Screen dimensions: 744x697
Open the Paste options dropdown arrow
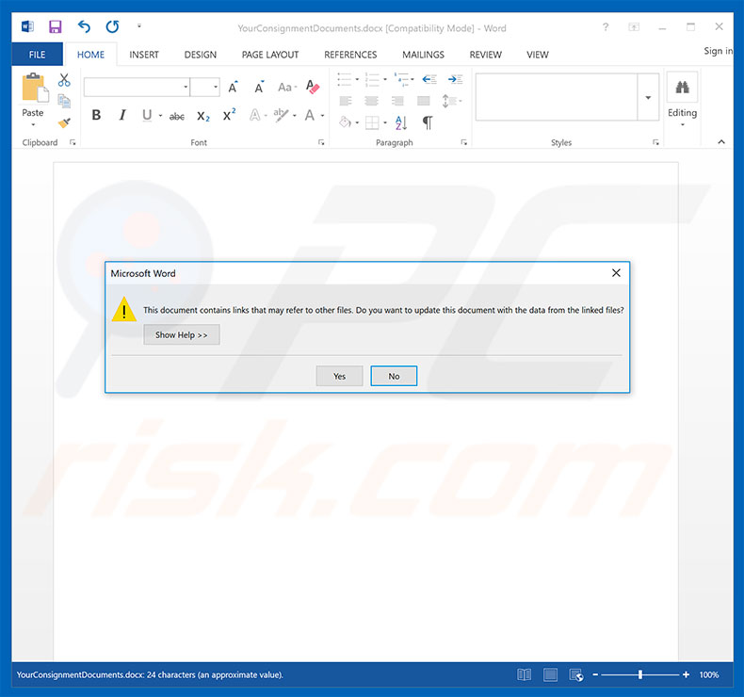click(33, 124)
